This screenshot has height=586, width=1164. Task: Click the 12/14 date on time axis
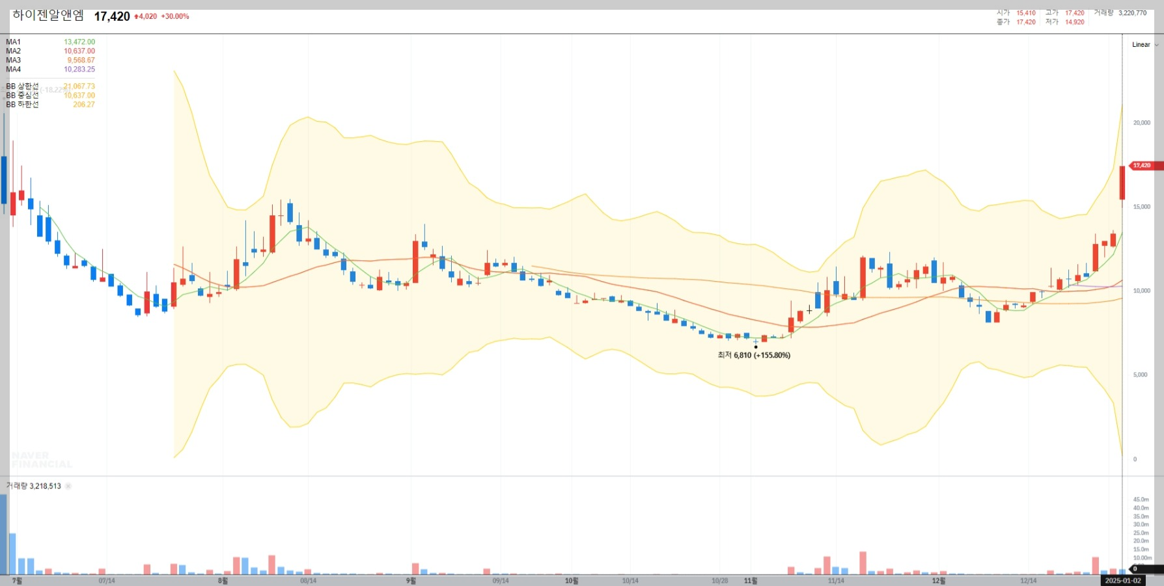[1029, 581]
